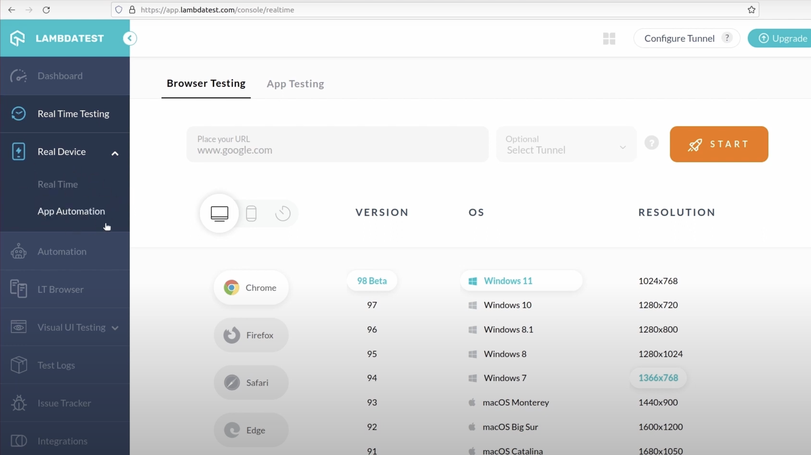Click the Place your URL field
The width and height of the screenshot is (811, 455).
338,144
